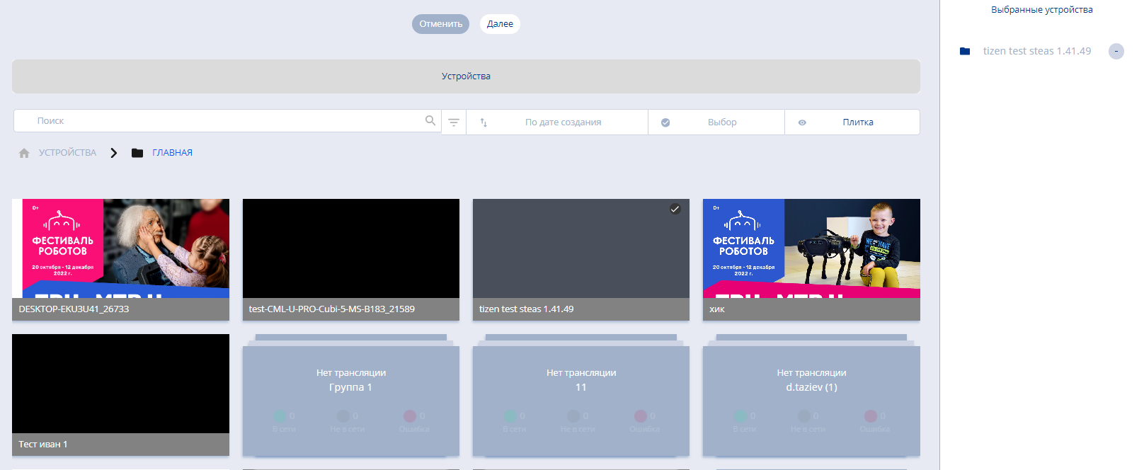This screenshot has height=470, width=1144.
Task: Click the search magnifier icon
Action: click(430, 120)
